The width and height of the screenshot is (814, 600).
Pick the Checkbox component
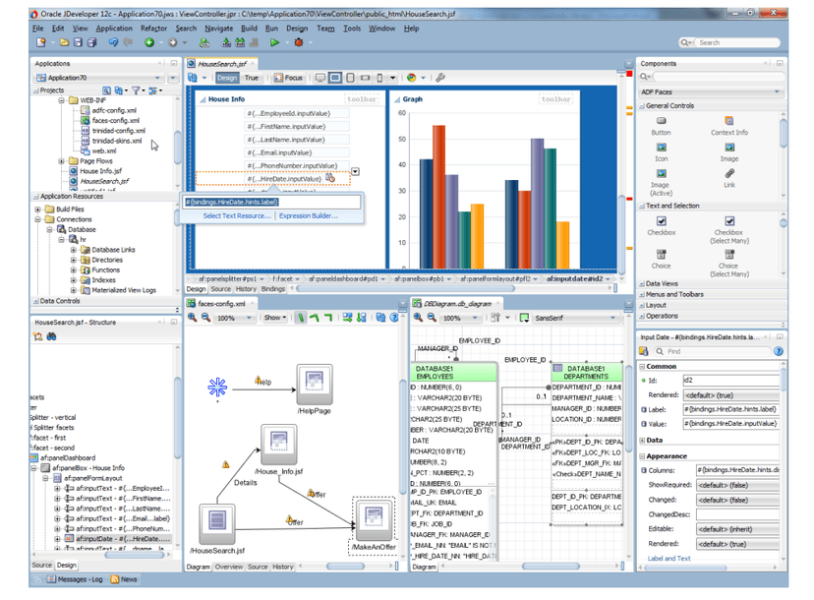tap(662, 220)
